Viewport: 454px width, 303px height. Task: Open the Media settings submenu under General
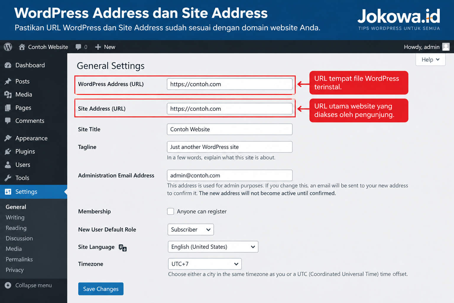[x=14, y=249]
